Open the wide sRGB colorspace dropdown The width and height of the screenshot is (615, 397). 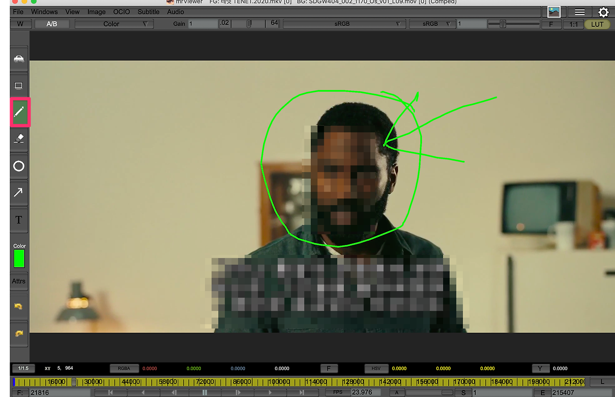point(344,24)
